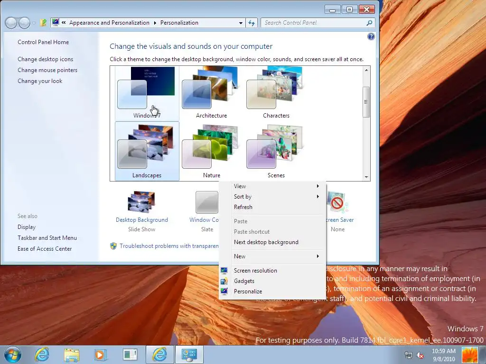Click the Personalize menu icon
This screenshot has width=486, height=364.
tap(224, 291)
